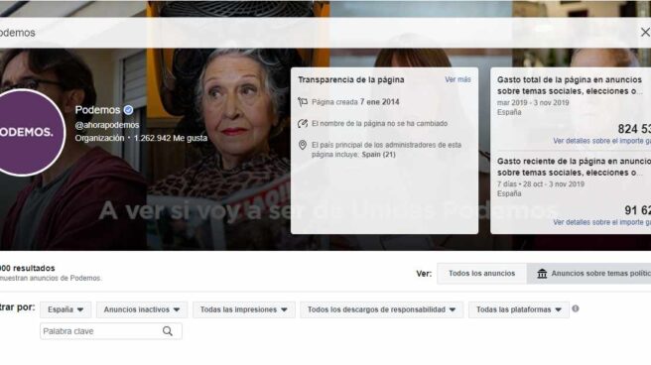Click the Palabra clave search field
The image size is (651, 365).
[111, 331]
